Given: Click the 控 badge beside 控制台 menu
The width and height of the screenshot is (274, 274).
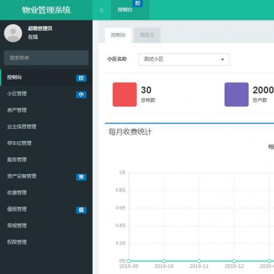Looking at the screenshot, I should 81,78.
